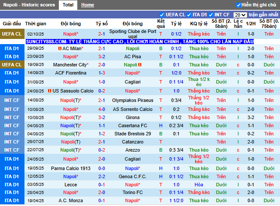Screen dimensions: 280x206
Task: Click red card icon beside Napoli vs Manchester City
Action: point(140,65)
